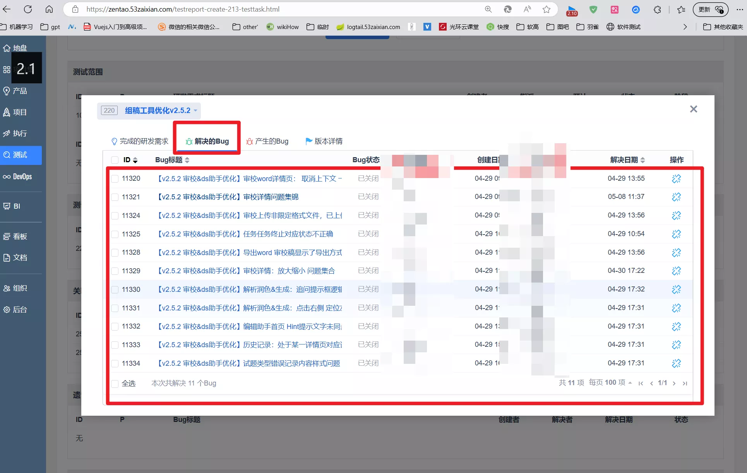The height and width of the screenshot is (473, 747).
Task: Click the 更新 browser update button
Action: (710, 9)
